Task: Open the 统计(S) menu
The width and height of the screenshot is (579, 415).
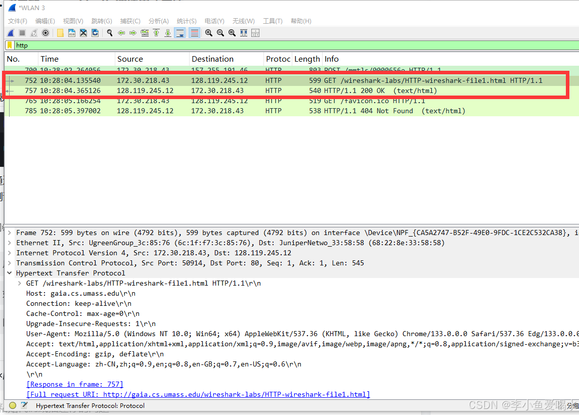Action: pyautogui.click(x=186, y=21)
